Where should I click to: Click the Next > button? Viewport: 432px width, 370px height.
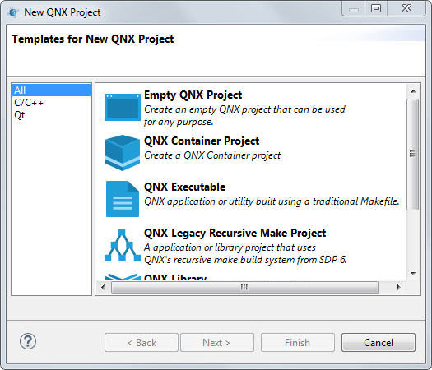click(x=217, y=343)
